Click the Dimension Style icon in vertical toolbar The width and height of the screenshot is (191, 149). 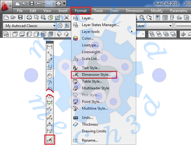[50, 139]
